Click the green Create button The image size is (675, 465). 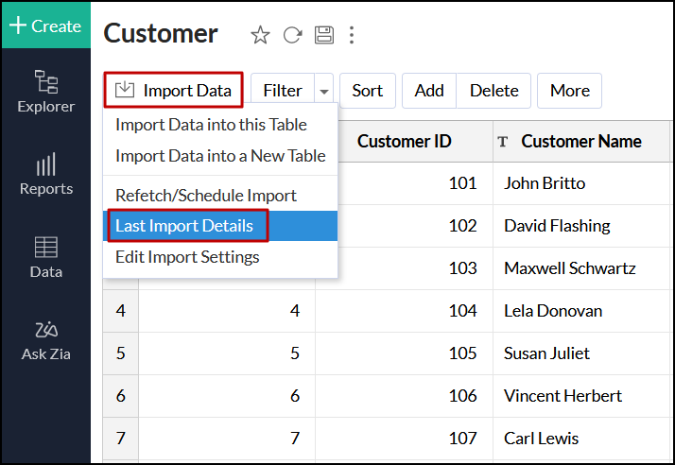click(45, 26)
